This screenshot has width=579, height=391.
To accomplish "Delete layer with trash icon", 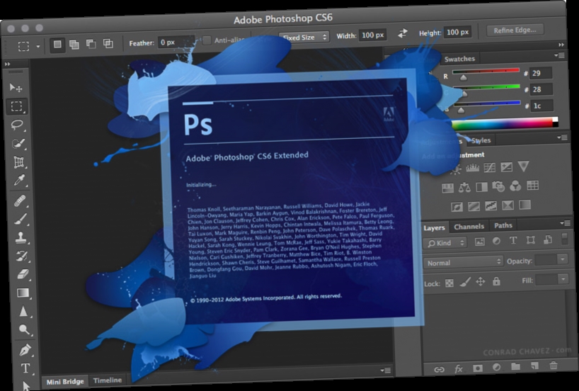I will pyautogui.click(x=553, y=366).
